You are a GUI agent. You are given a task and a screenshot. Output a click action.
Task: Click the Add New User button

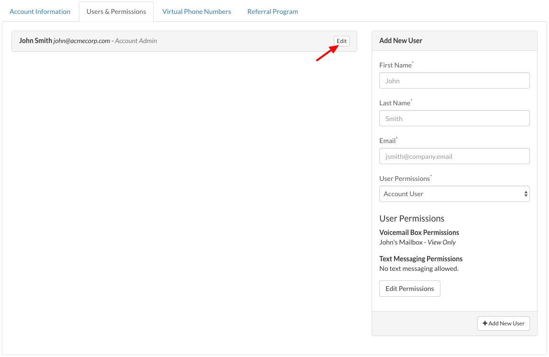coord(503,324)
